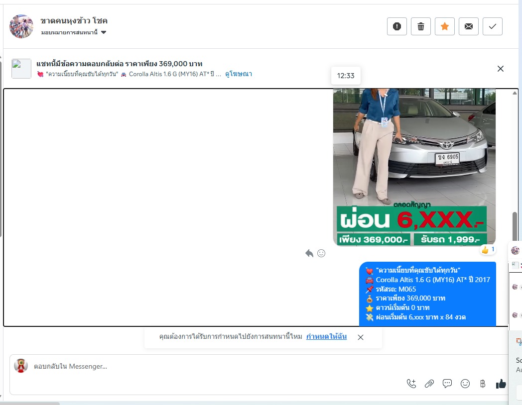Reply to car photo with arrow icon

309,253
